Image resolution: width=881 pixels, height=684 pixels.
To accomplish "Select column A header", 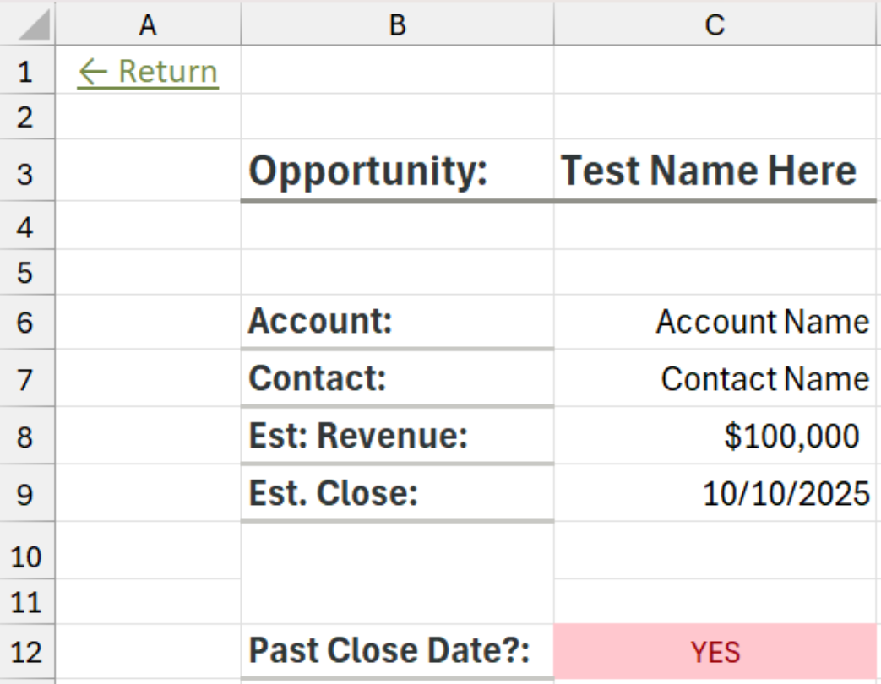I will [x=148, y=26].
